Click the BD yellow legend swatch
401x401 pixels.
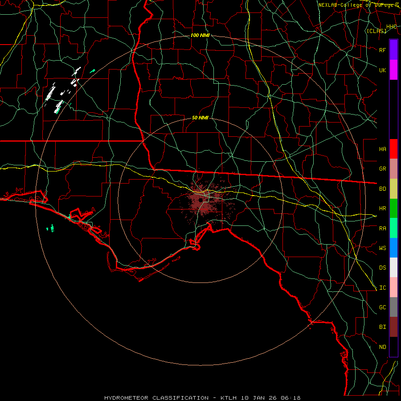(x=393, y=189)
